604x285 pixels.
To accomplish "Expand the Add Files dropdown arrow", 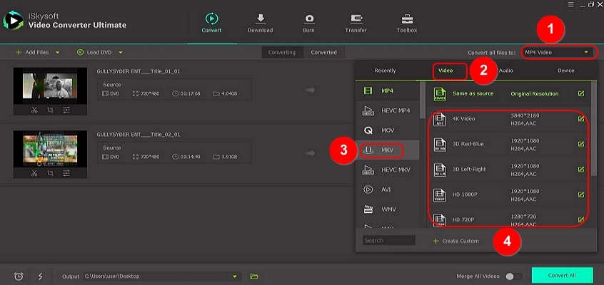I will (57, 52).
